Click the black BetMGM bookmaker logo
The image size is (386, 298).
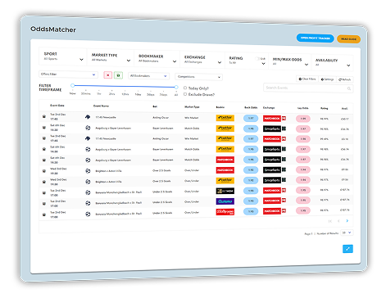(x=225, y=191)
